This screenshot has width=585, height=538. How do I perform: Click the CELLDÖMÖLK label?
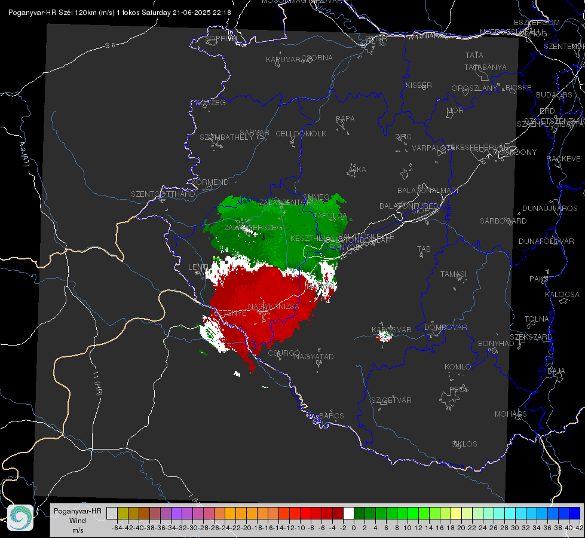coord(301,134)
